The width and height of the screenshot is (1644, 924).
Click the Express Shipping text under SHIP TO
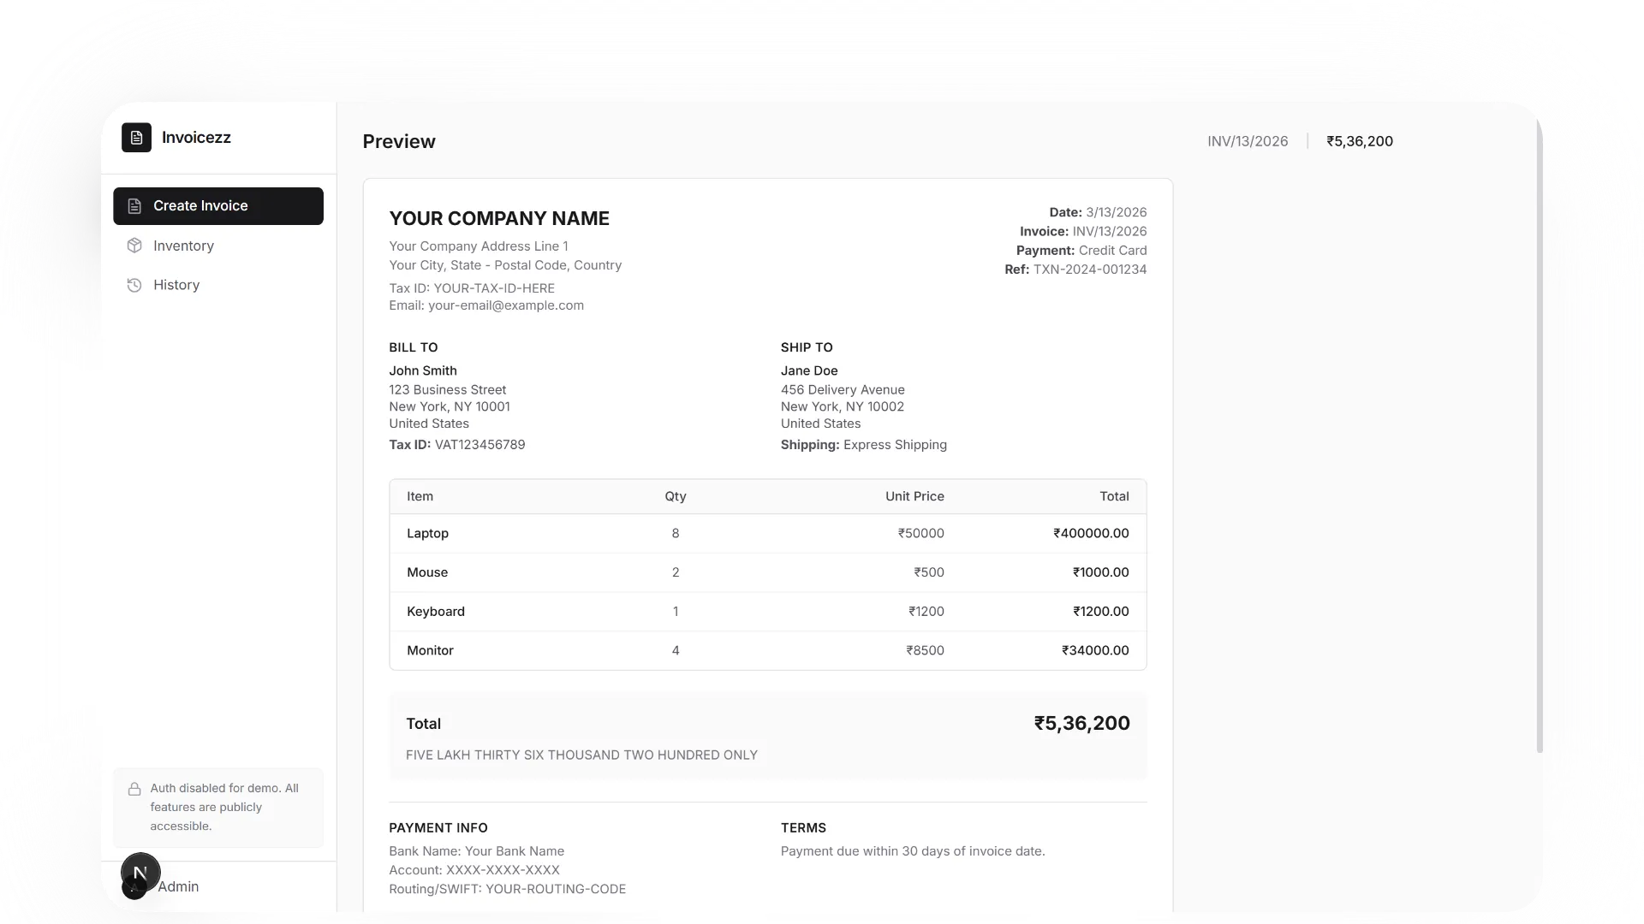click(896, 445)
